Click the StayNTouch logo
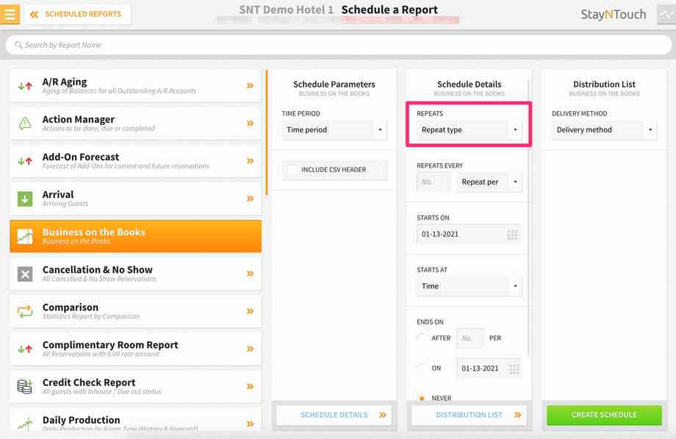 pyautogui.click(x=613, y=15)
